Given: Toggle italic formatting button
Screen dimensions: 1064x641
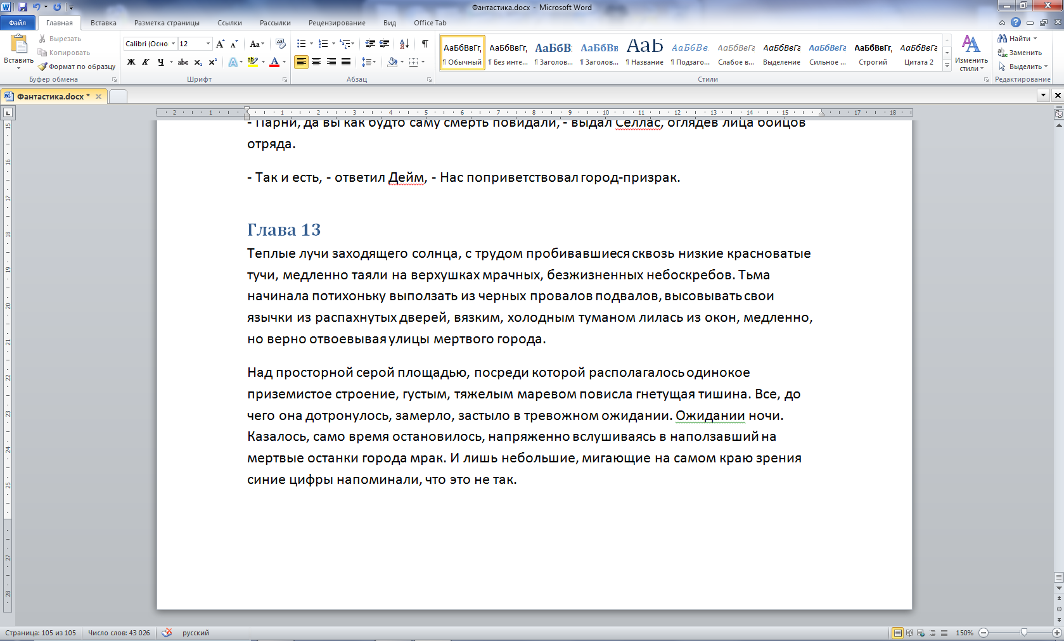Looking at the screenshot, I should (146, 62).
